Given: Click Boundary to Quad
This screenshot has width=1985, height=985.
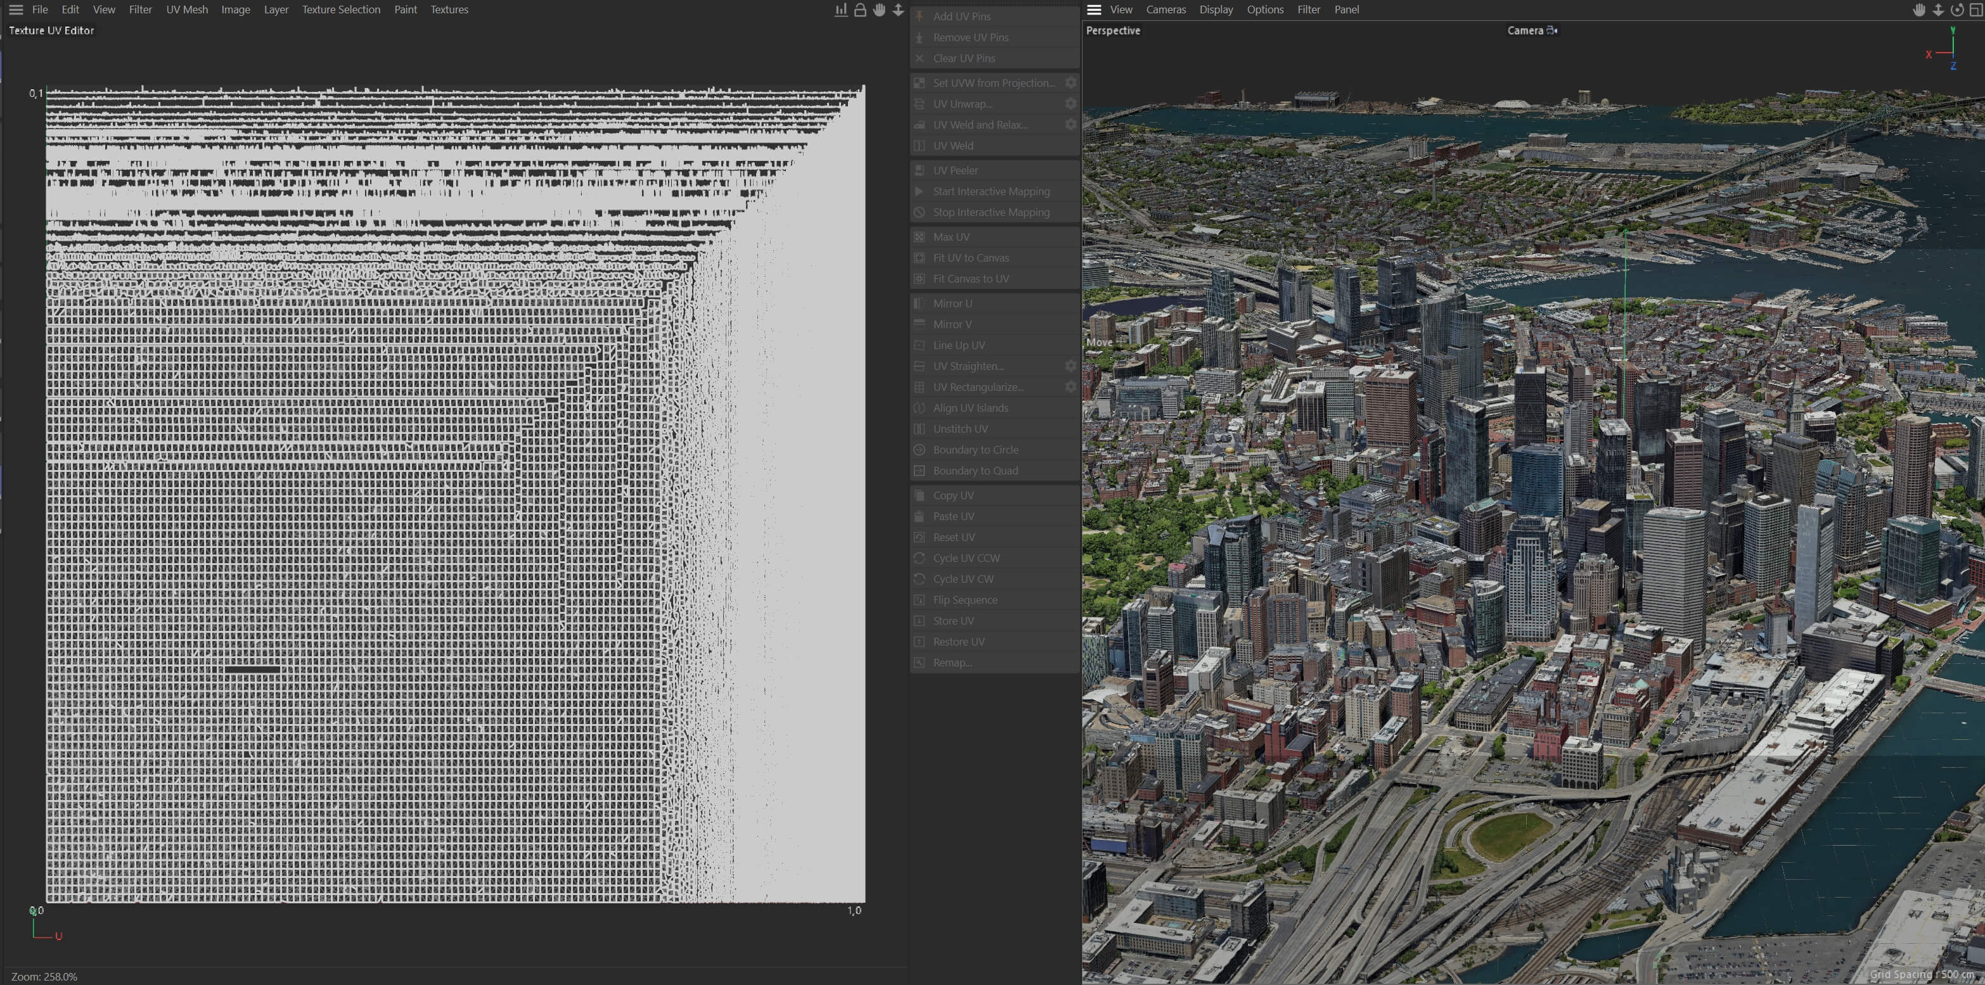Looking at the screenshot, I should point(995,470).
